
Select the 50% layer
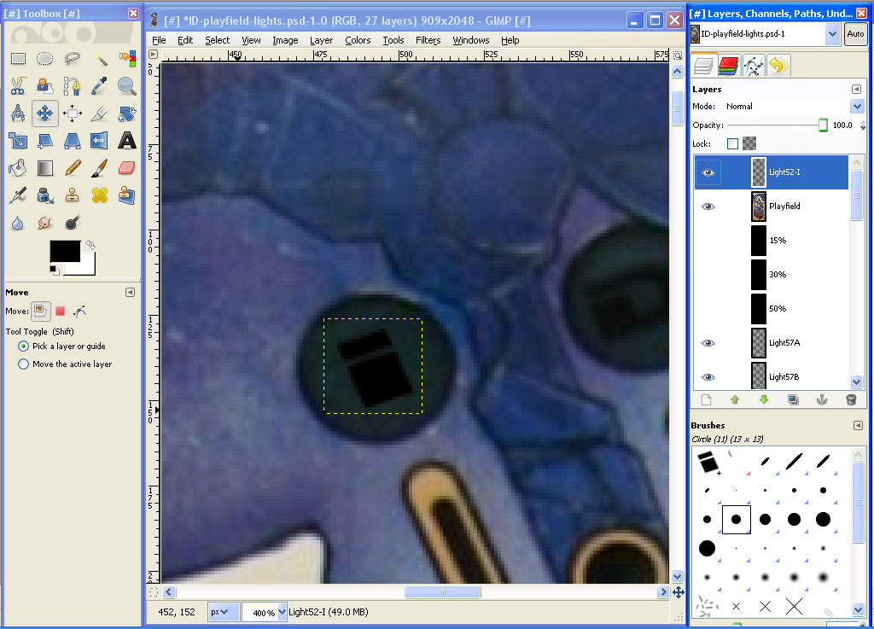tap(777, 309)
